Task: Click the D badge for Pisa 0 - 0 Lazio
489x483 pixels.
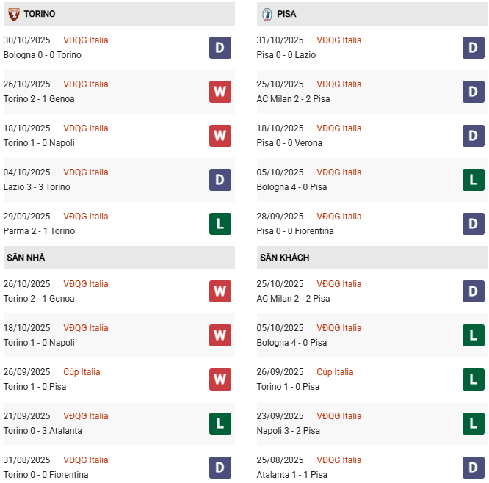Action: pyautogui.click(x=473, y=48)
